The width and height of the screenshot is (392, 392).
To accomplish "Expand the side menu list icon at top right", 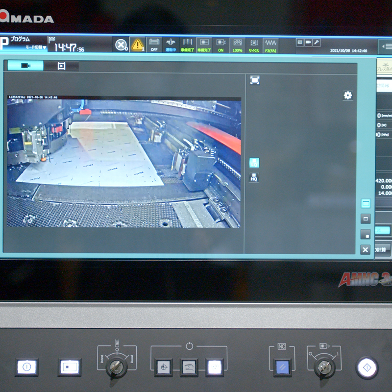I will pyautogui.click(x=387, y=47).
